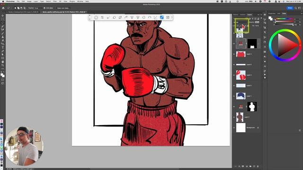
Task: Select the Lasso tool
Action: 2,23
